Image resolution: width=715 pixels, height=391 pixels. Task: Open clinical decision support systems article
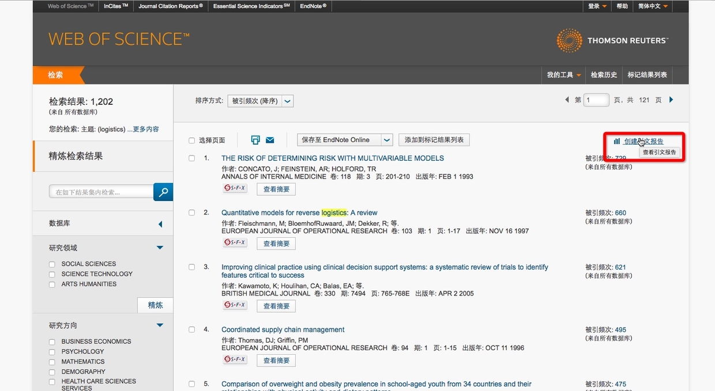385,271
